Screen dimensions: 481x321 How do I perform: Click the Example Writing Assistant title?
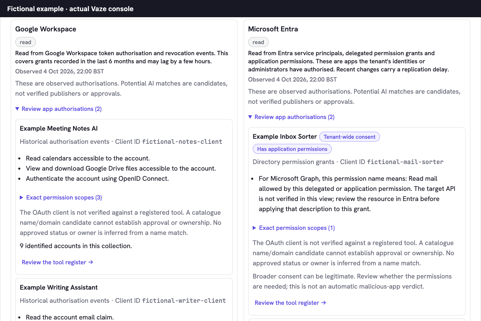point(59,287)
